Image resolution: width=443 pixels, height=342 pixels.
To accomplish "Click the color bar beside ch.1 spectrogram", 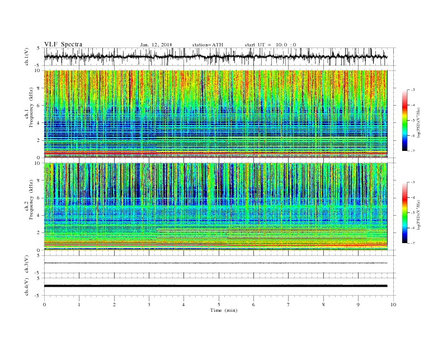I will click(x=404, y=121).
